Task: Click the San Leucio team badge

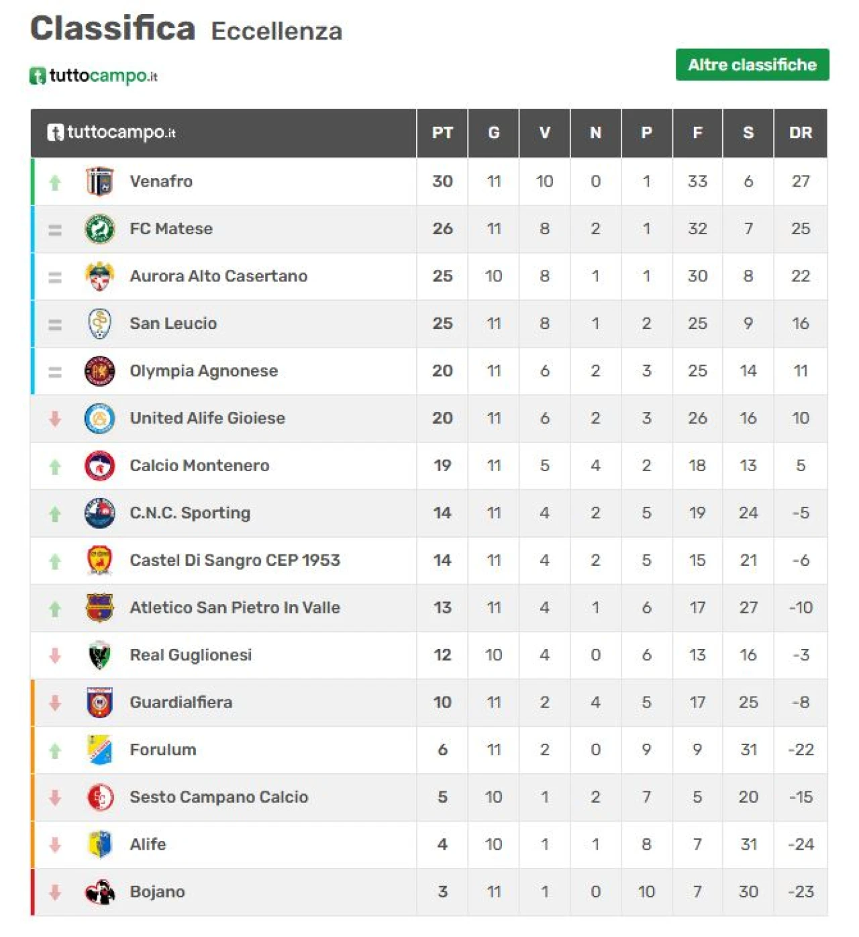Action: (x=99, y=324)
